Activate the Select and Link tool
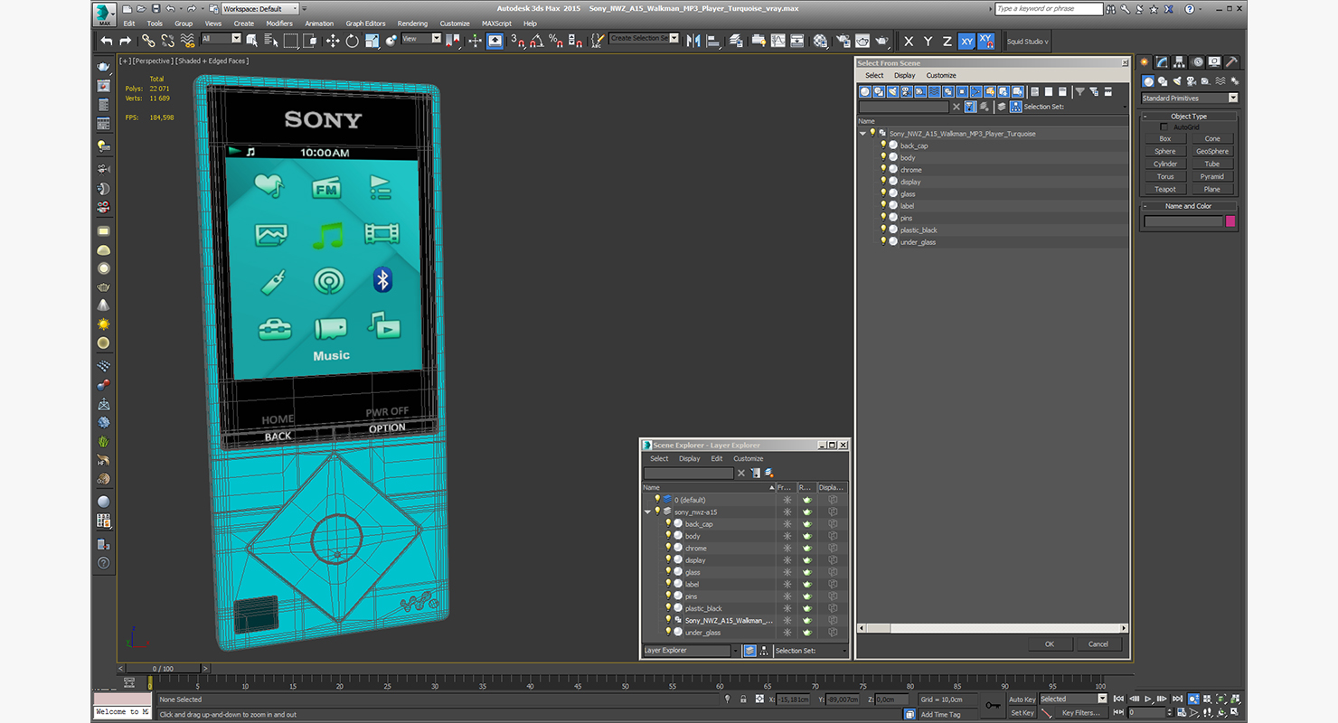The width and height of the screenshot is (1338, 723). tap(148, 41)
